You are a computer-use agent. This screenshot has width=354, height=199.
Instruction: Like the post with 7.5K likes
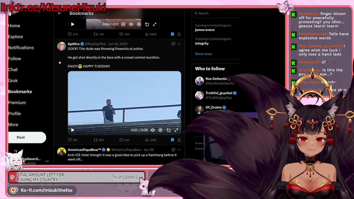click(124, 34)
